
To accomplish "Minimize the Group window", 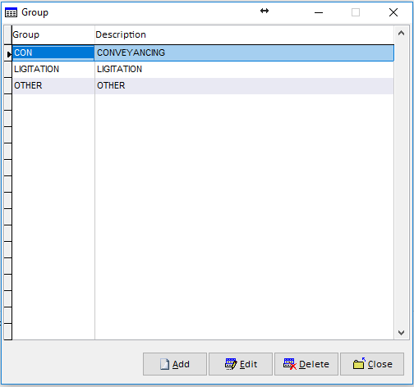I will 319,12.
